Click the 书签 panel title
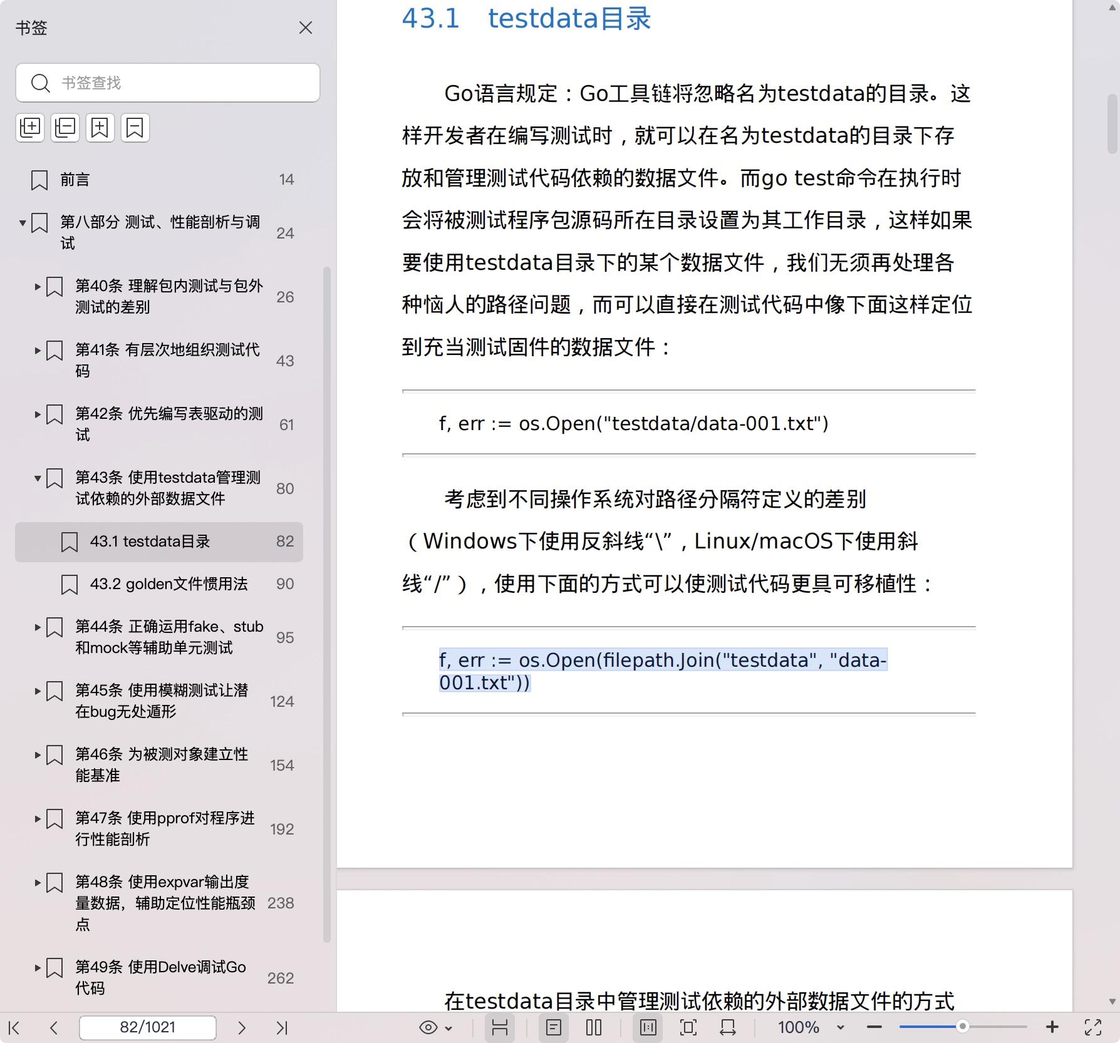 click(31, 28)
